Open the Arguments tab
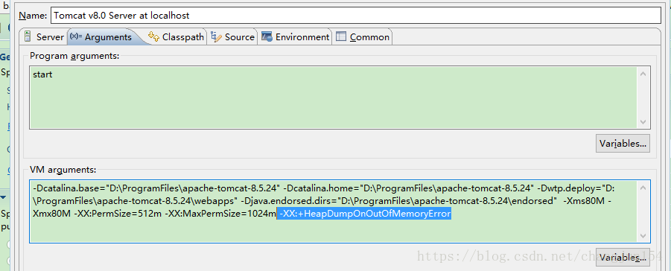 tap(102, 36)
